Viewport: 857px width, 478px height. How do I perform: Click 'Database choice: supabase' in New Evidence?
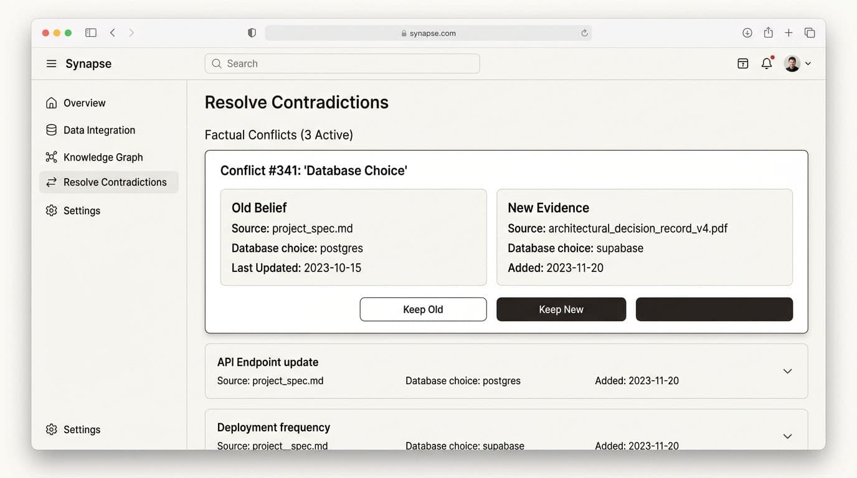click(x=575, y=248)
